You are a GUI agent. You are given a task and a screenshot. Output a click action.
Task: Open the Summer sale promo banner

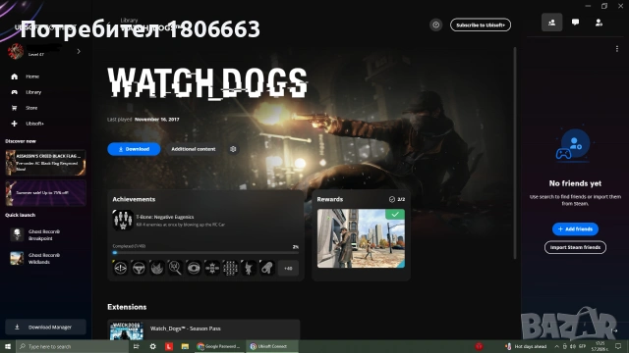46,192
